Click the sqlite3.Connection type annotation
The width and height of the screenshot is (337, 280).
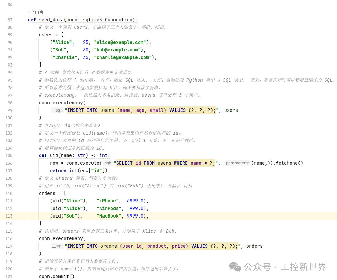110,20
